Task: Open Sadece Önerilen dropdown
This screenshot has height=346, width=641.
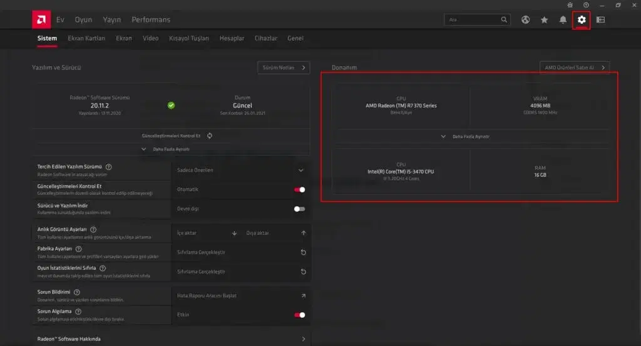Action: [x=241, y=170]
